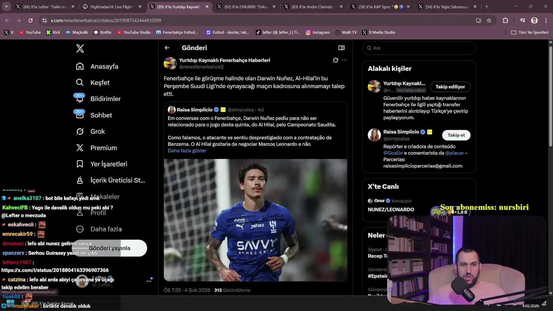Viewport: 553px width, 311px height.
Task: Reload the page with browser refresh button
Action: click(x=30, y=20)
